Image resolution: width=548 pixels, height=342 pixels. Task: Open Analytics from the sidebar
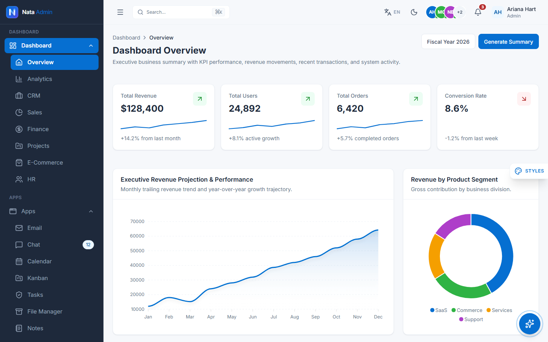click(x=54, y=79)
